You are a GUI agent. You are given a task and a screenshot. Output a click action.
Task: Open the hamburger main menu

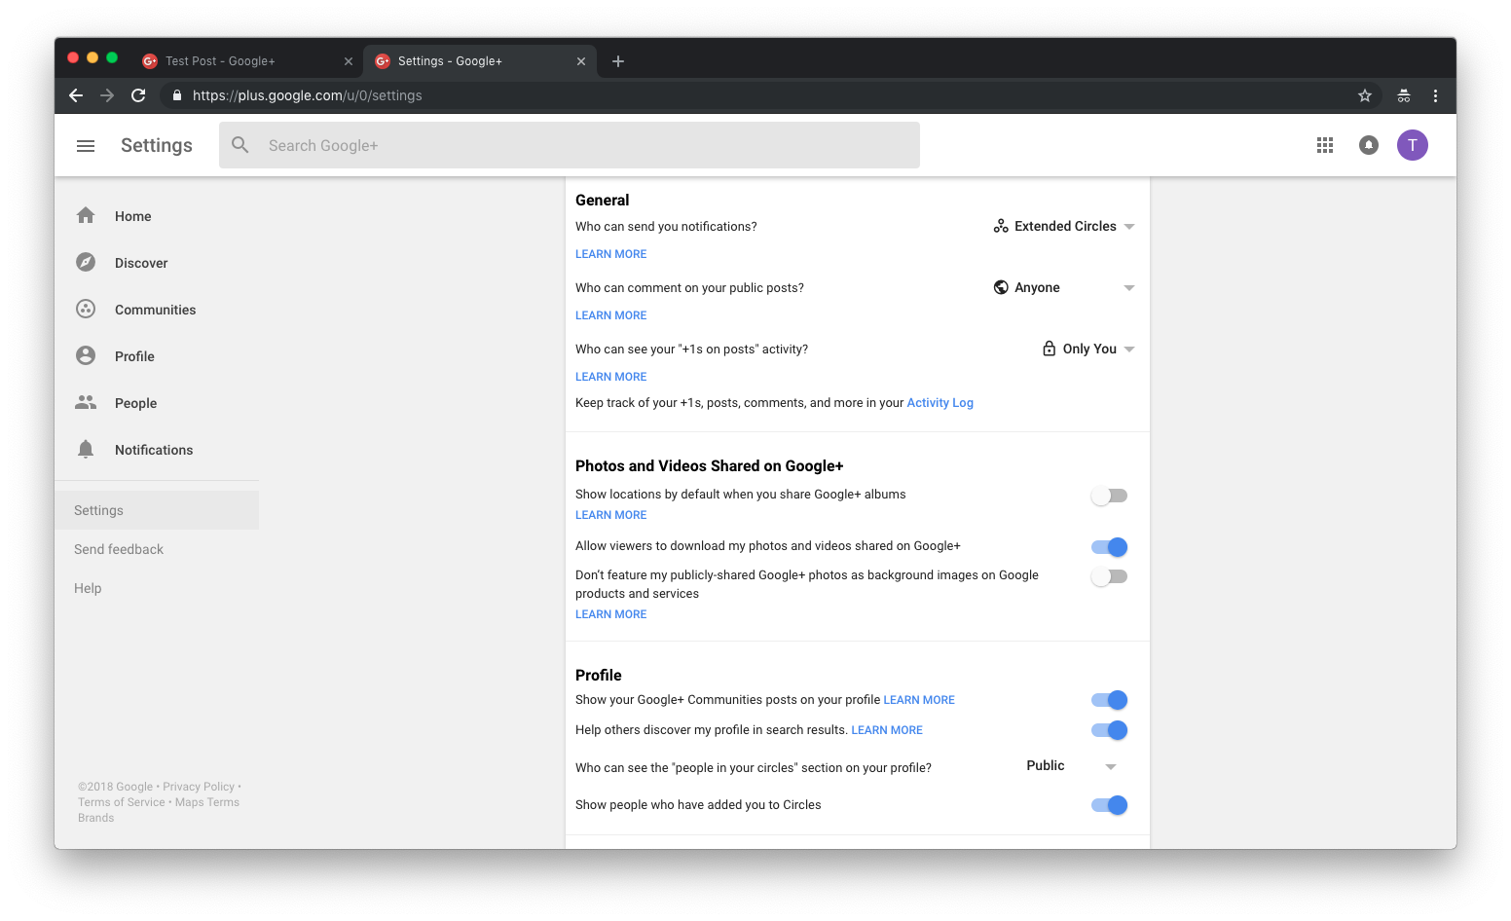[x=86, y=146]
